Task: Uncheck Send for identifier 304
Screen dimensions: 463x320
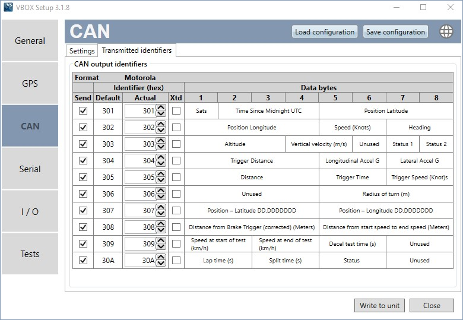Action: (x=83, y=160)
